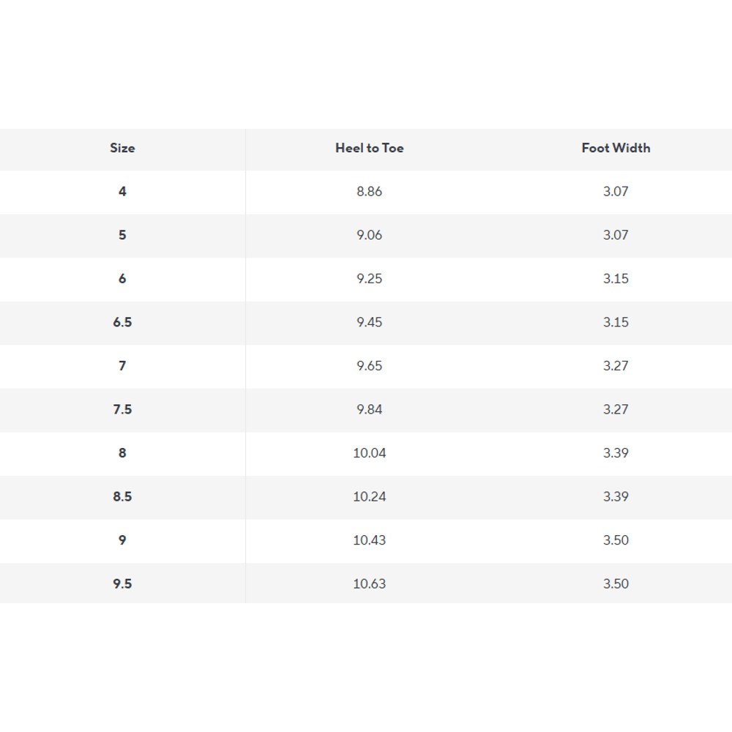This screenshot has height=732, width=732.
Task: Select size 6.5 row label
Action: click(x=122, y=322)
